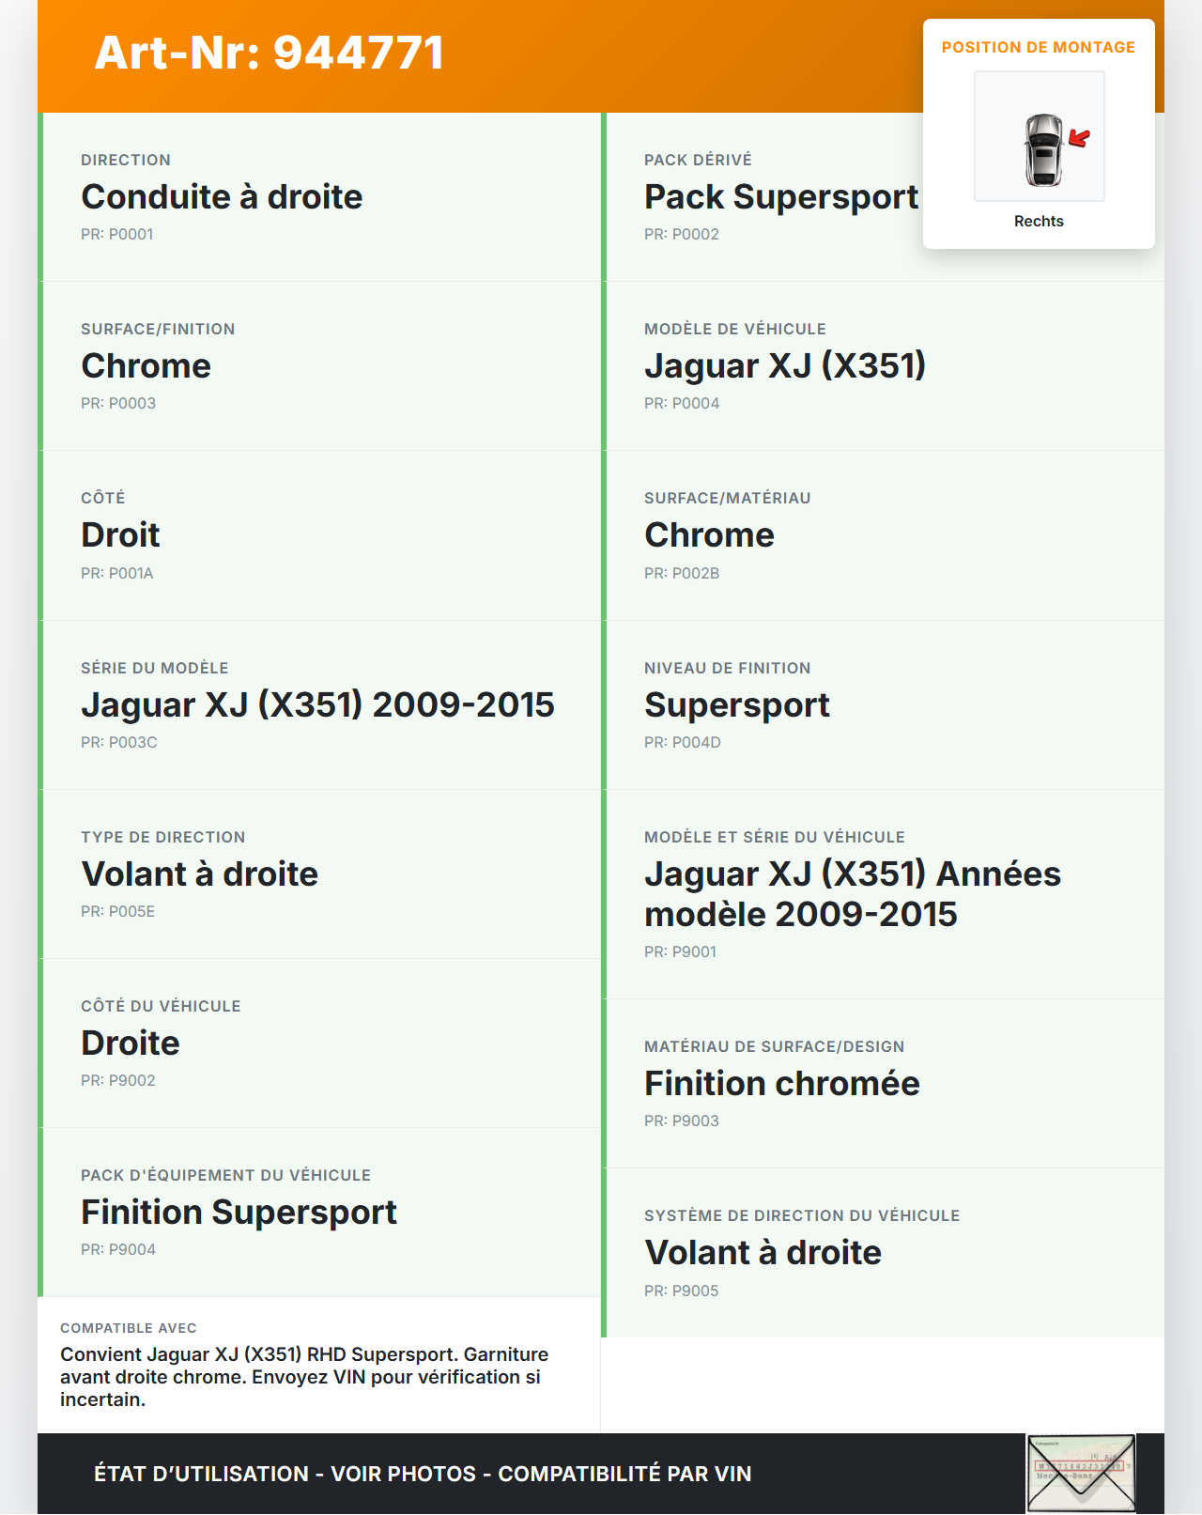Click the 'Supersport' finish level value

click(x=736, y=705)
